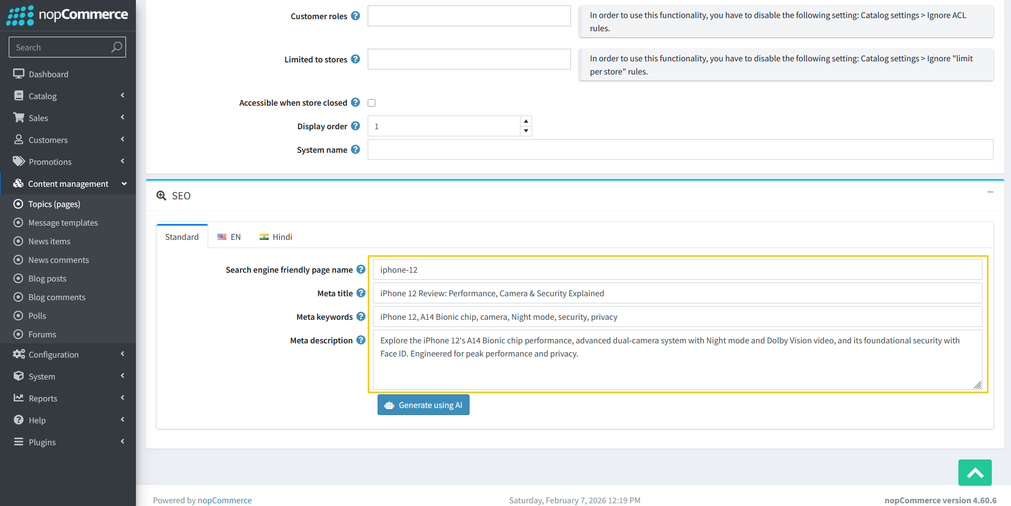This screenshot has width=1011, height=506.
Task: Select the Catalog sidebar icon
Action: pyautogui.click(x=19, y=96)
